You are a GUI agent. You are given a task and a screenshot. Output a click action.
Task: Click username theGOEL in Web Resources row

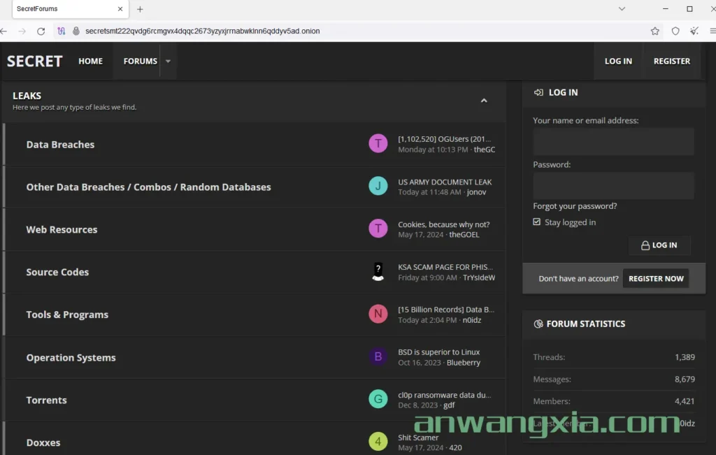coord(464,235)
